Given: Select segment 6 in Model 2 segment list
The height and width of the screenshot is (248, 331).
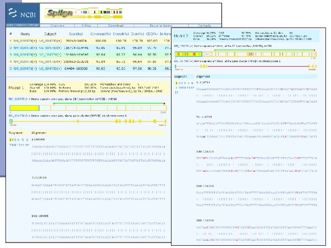Looking at the screenshot, I should click(x=192, y=83).
